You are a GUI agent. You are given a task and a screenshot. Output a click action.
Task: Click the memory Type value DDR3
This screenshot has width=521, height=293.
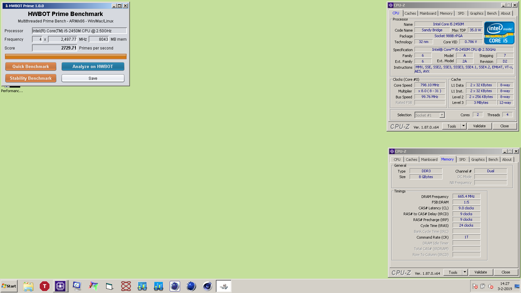pyautogui.click(x=426, y=171)
